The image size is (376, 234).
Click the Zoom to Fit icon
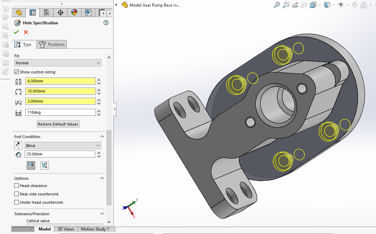tap(277, 5)
